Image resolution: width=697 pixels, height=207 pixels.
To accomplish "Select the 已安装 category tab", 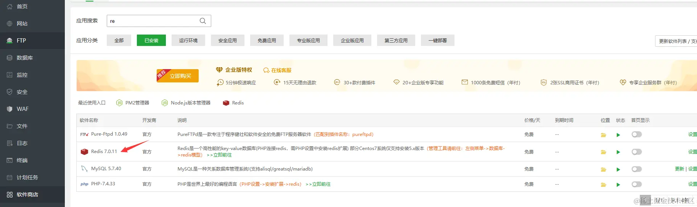I will pyautogui.click(x=151, y=40).
